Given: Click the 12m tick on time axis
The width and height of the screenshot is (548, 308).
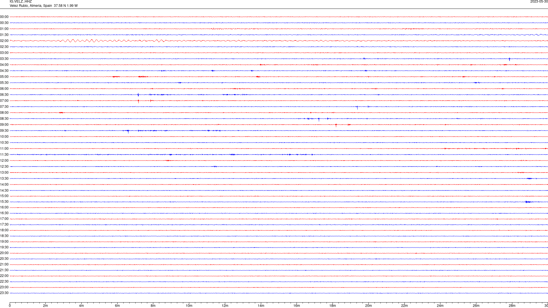Looking at the screenshot, I should point(225,306).
